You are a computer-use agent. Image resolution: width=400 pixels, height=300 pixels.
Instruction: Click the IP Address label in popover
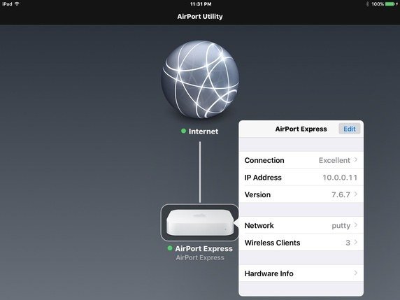(x=263, y=178)
